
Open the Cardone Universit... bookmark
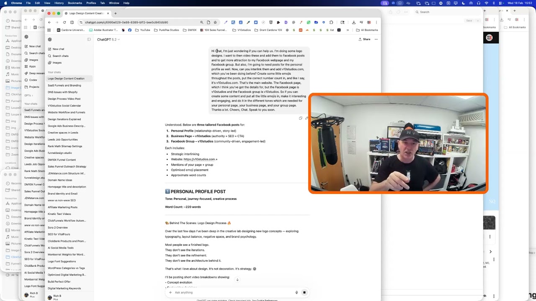pos(70,30)
